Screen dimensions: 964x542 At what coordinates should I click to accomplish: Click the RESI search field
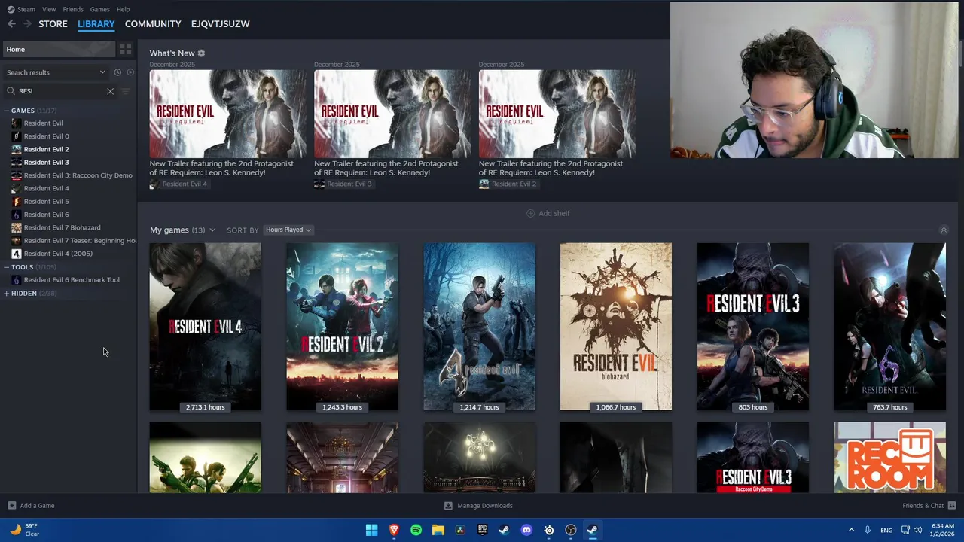pos(60,91)
